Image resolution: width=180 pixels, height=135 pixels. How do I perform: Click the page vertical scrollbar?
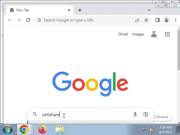point(179,50)
